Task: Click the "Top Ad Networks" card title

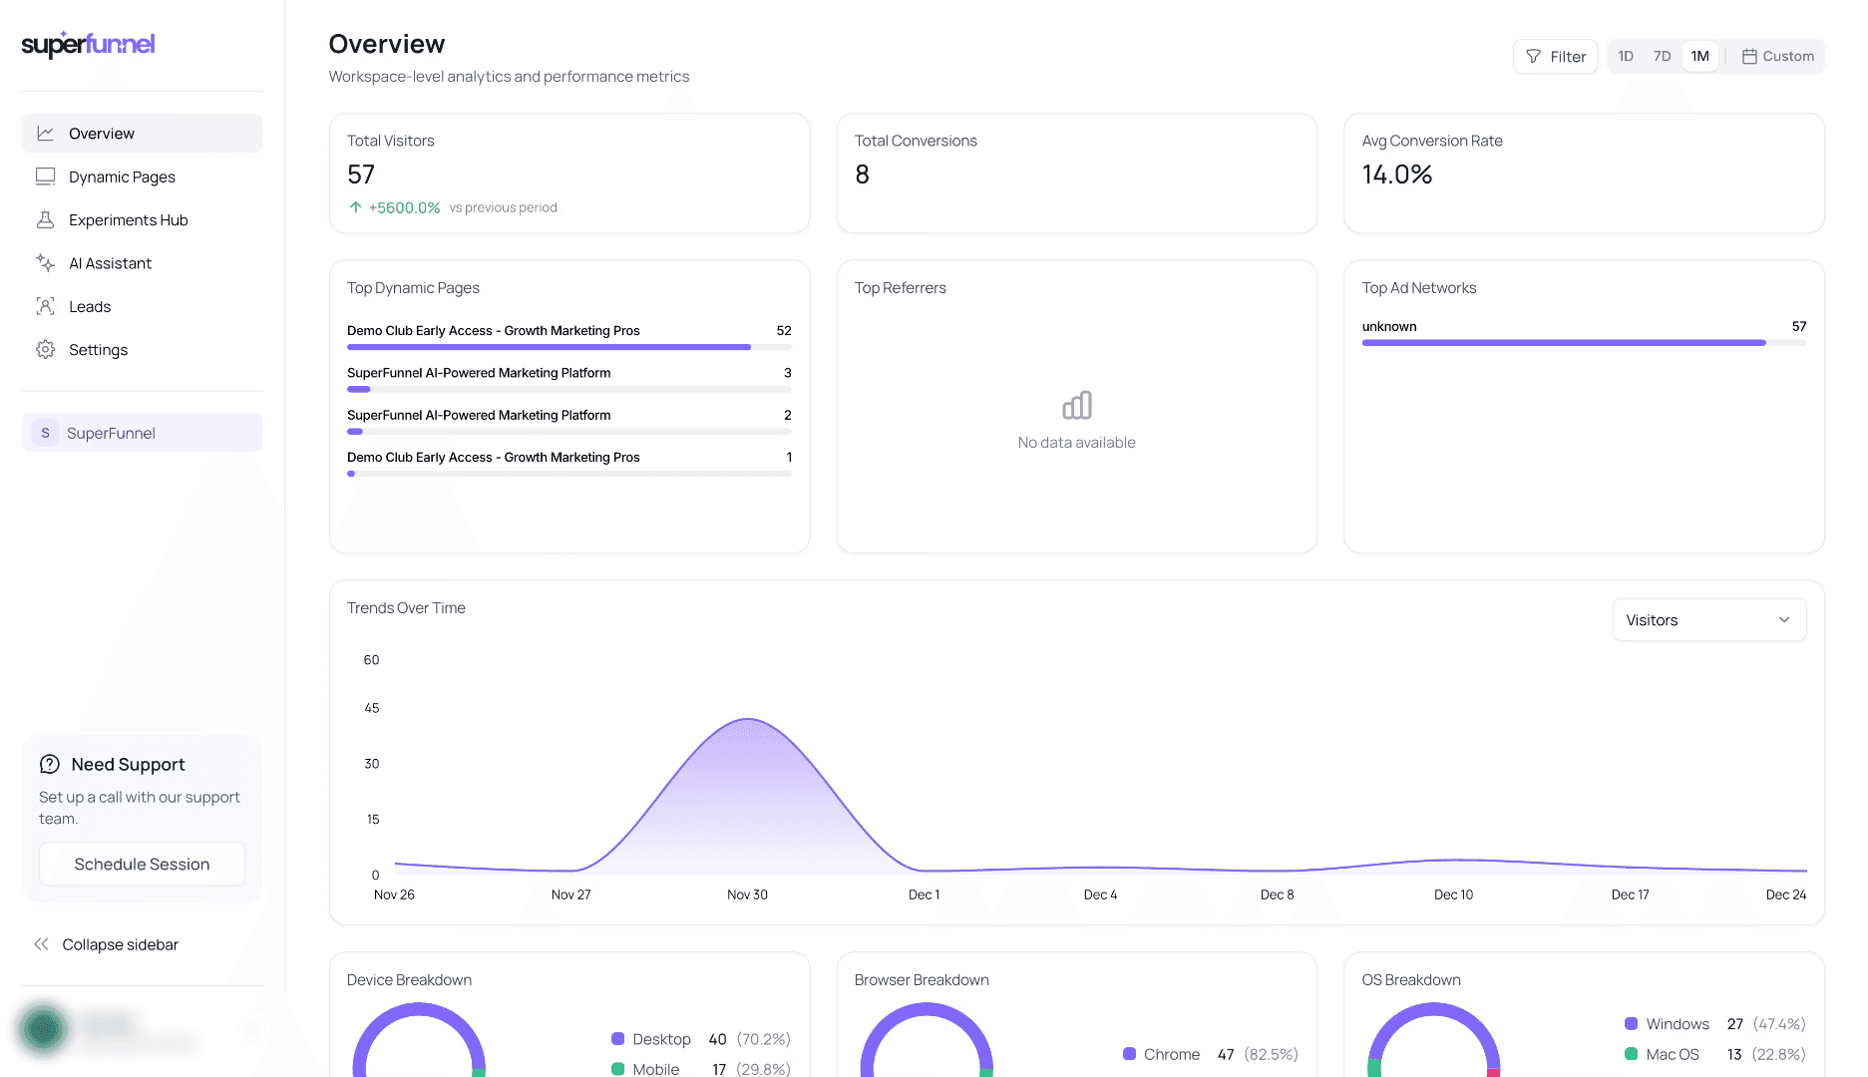Action: (1419, 288)
